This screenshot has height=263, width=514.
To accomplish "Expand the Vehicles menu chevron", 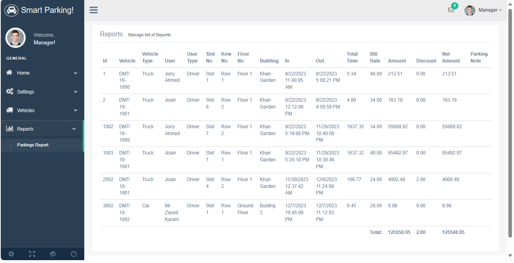I will coord(75,111).
